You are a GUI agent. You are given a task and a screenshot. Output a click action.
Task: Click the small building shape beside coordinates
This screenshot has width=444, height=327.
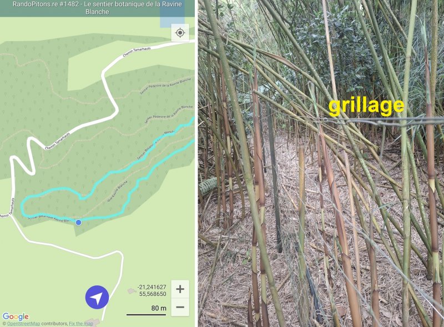click(x=131, y=291)
